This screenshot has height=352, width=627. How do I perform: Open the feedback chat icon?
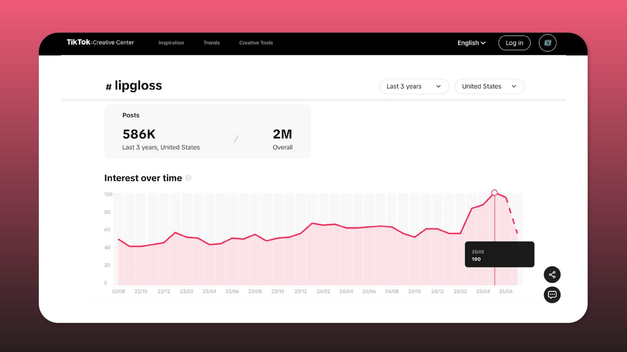552,295
